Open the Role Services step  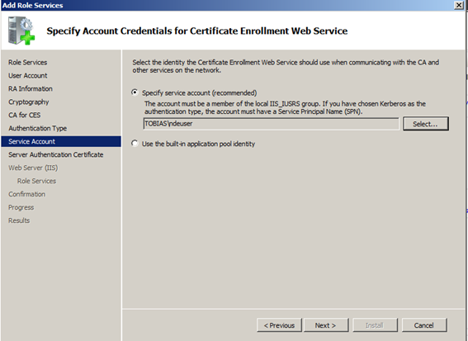coord(28,63)
